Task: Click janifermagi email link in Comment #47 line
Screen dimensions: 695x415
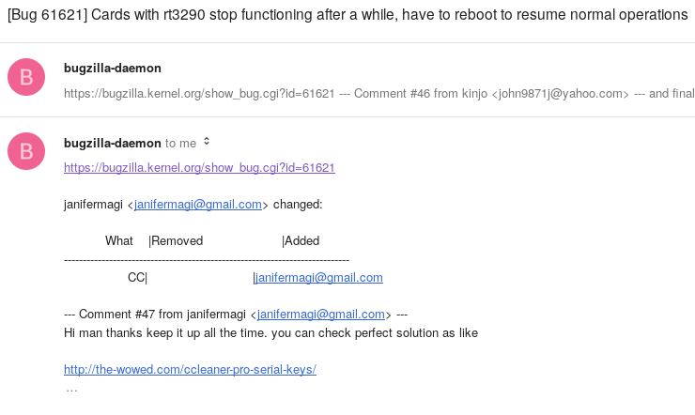Action: click(321, 315)
